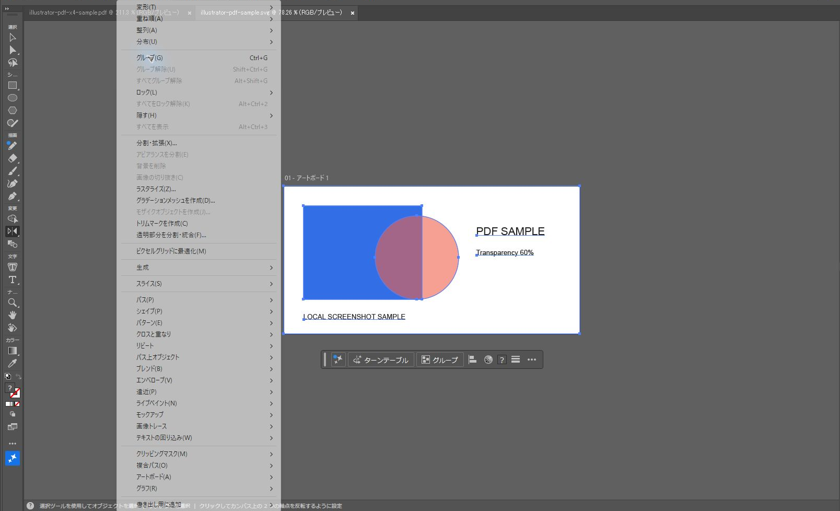Expand the 整列(A) submenu
This screenshot has height=511, width=840.
(199, 30)
